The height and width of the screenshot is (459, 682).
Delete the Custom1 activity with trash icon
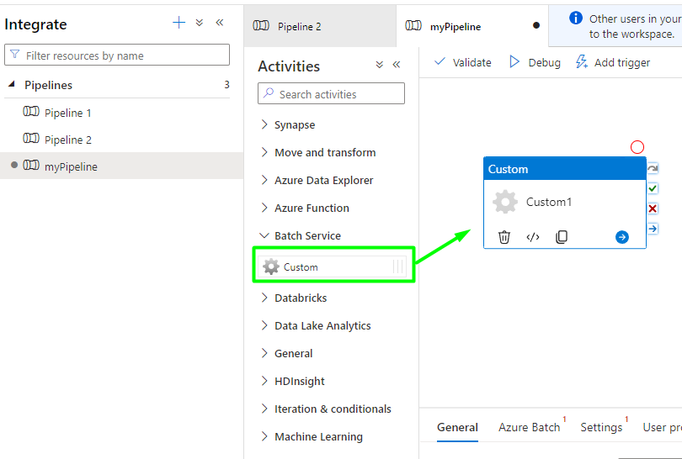(x=504, y=237)
